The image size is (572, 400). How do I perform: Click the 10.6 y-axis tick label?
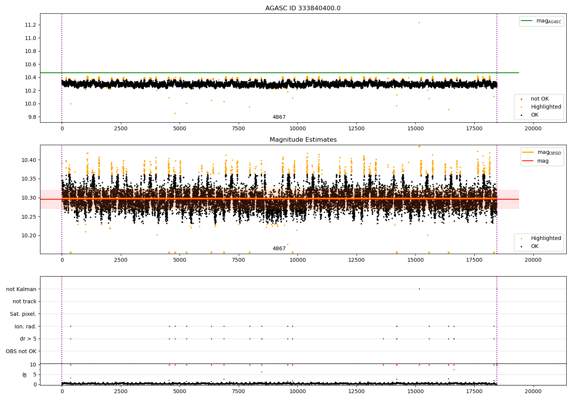31,64
